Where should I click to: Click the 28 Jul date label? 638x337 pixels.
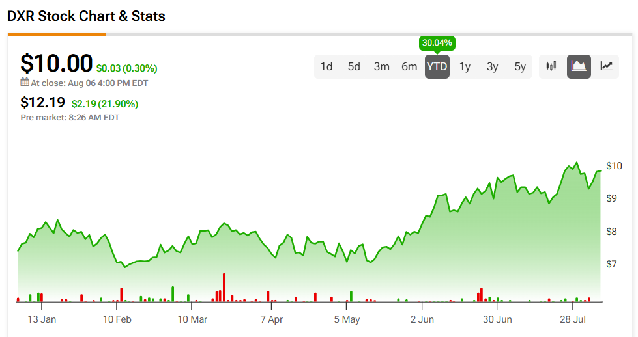[573, 319]
